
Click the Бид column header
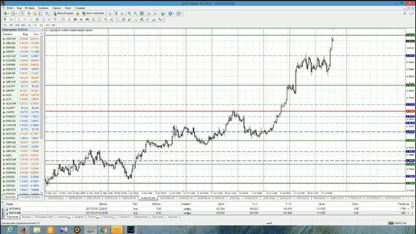pyautogui.click(x=25, y=34)
